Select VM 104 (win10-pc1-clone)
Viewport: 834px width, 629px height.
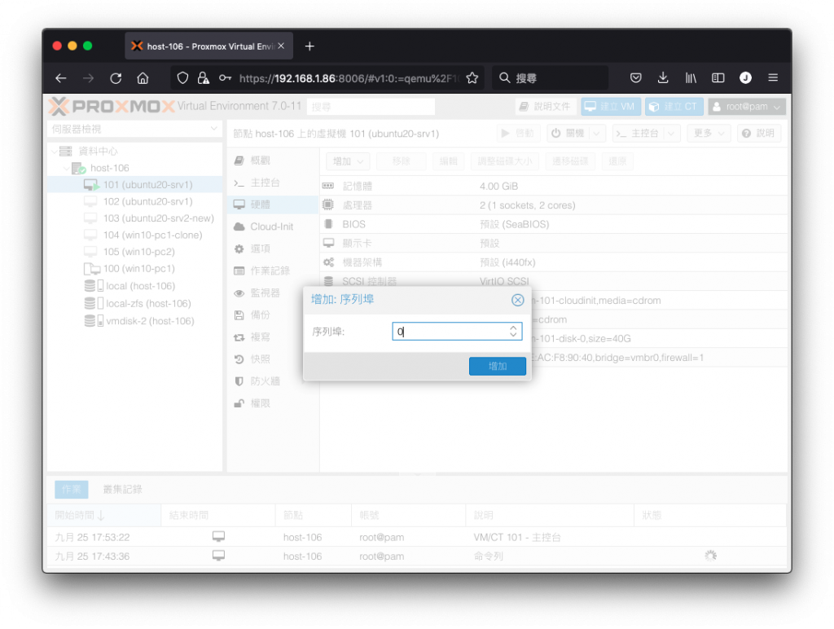(x=152, y=235)
